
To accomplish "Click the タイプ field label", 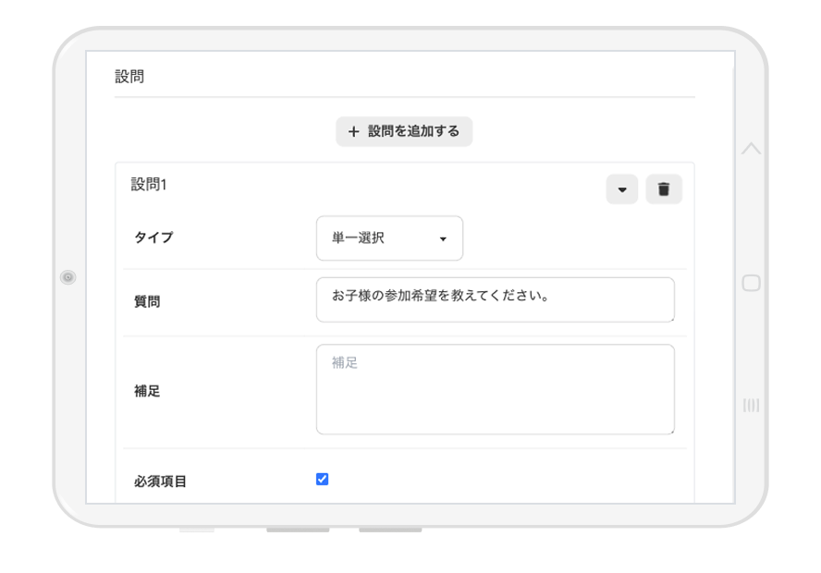I will tap(153, 238).
